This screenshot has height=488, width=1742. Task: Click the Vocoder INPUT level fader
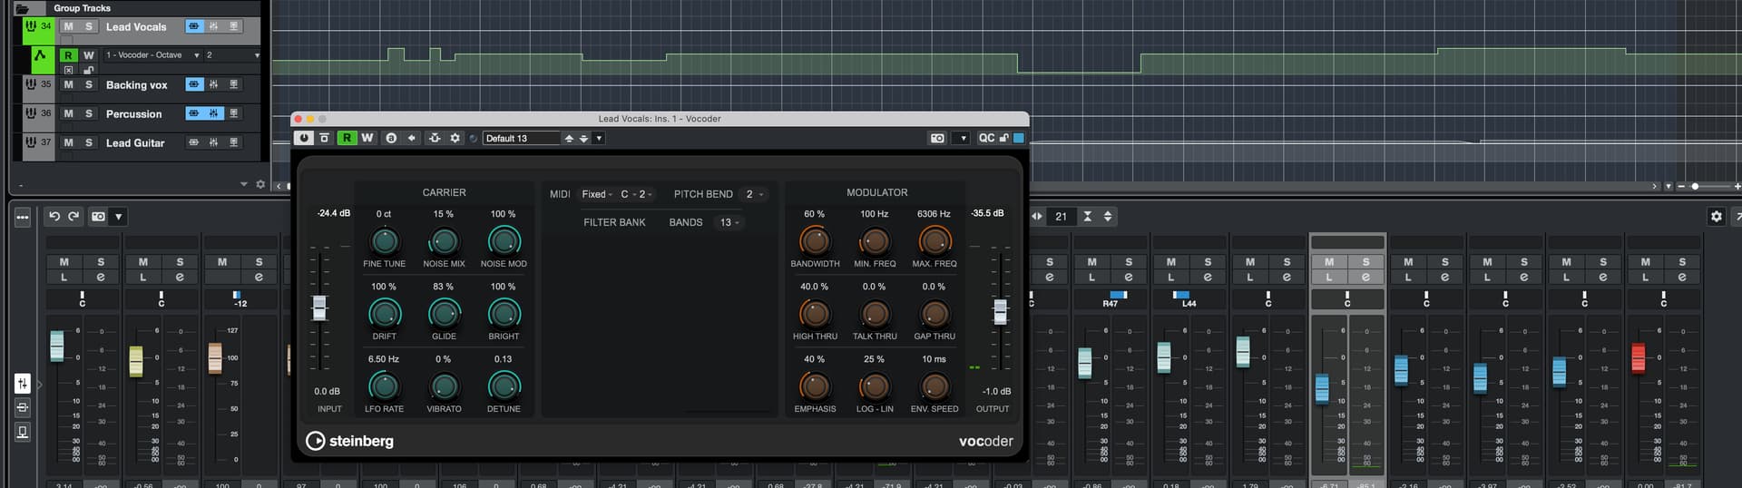pos(319,307)
